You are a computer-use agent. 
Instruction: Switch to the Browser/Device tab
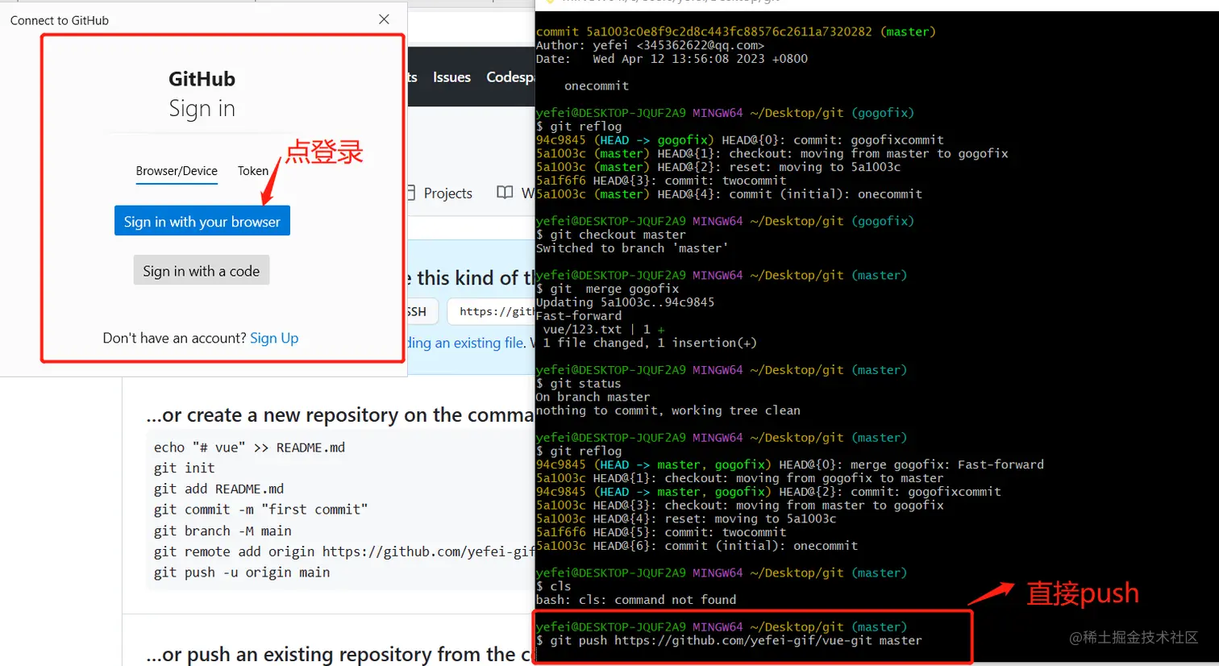(177, 171)
